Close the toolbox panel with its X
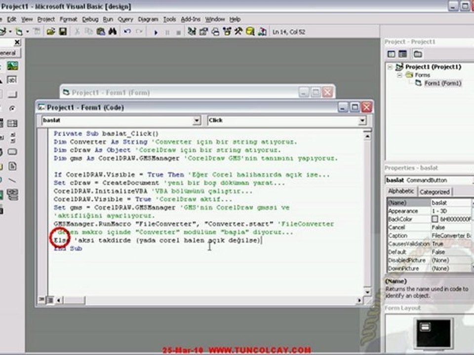Screen dimensions: 474x355 point(17,42)
